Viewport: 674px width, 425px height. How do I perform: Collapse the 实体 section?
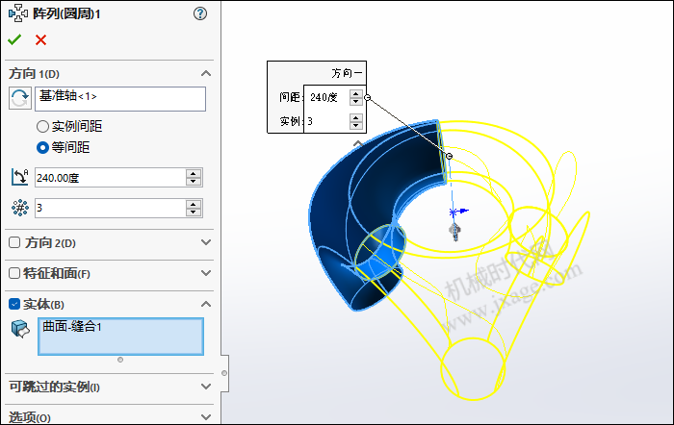tap(206, 304)
